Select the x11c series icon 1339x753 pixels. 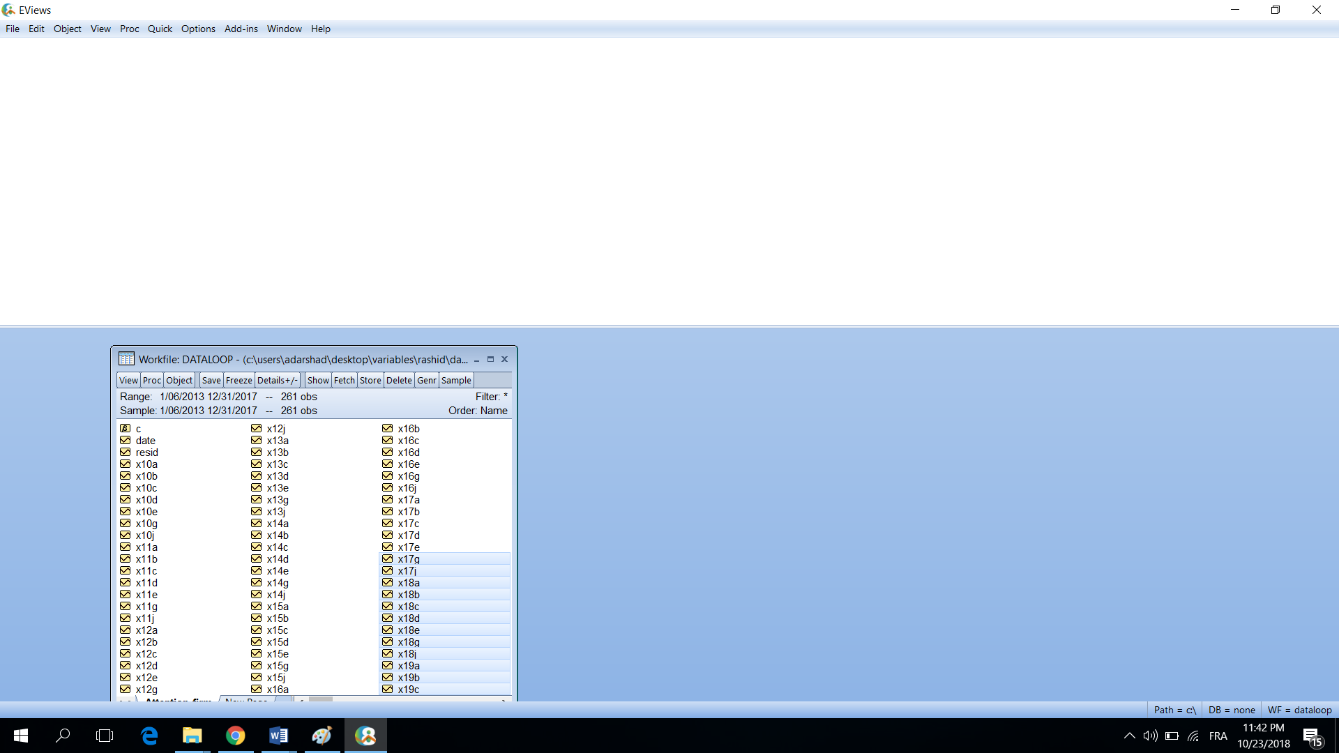pyautogui.click(x=126, y=570)
